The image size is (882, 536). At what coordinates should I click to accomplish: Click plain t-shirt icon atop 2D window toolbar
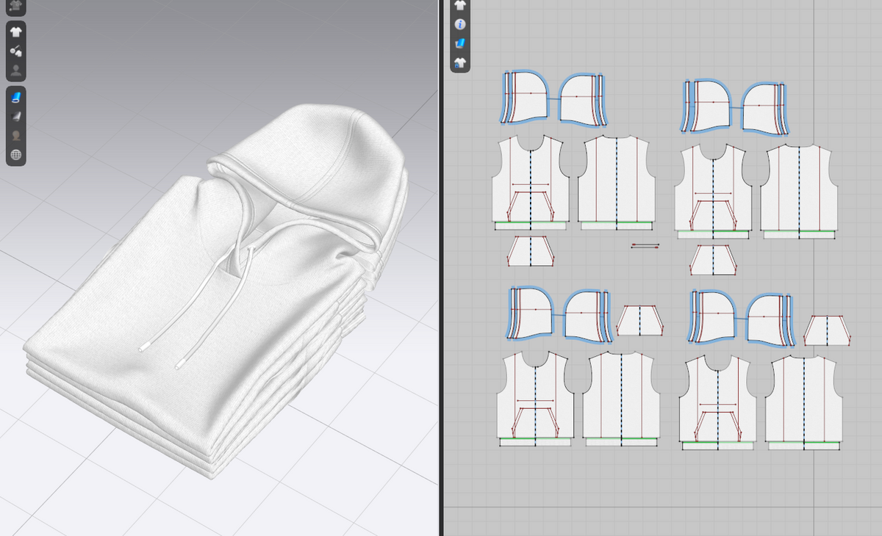460,5
